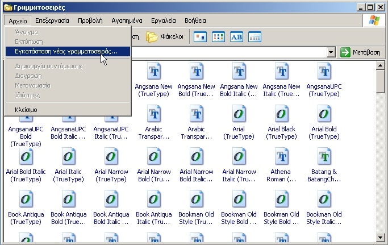The width and height of the screenshot is (388, 245).
Task: Open the address bar dropdown arrow
Action: click(x=331, y=52)
